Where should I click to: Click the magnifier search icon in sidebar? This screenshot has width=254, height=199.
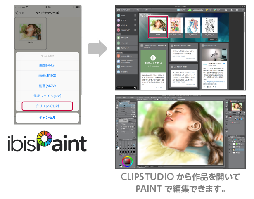pyautogui.click(x=135, y=88)
